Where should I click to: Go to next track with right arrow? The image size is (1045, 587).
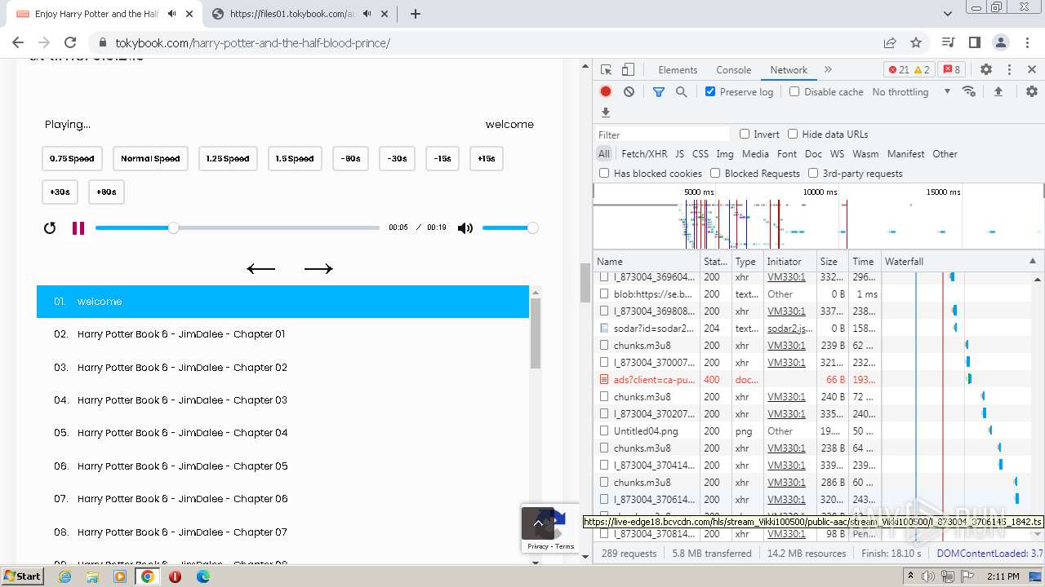click(x=318, y=269)
